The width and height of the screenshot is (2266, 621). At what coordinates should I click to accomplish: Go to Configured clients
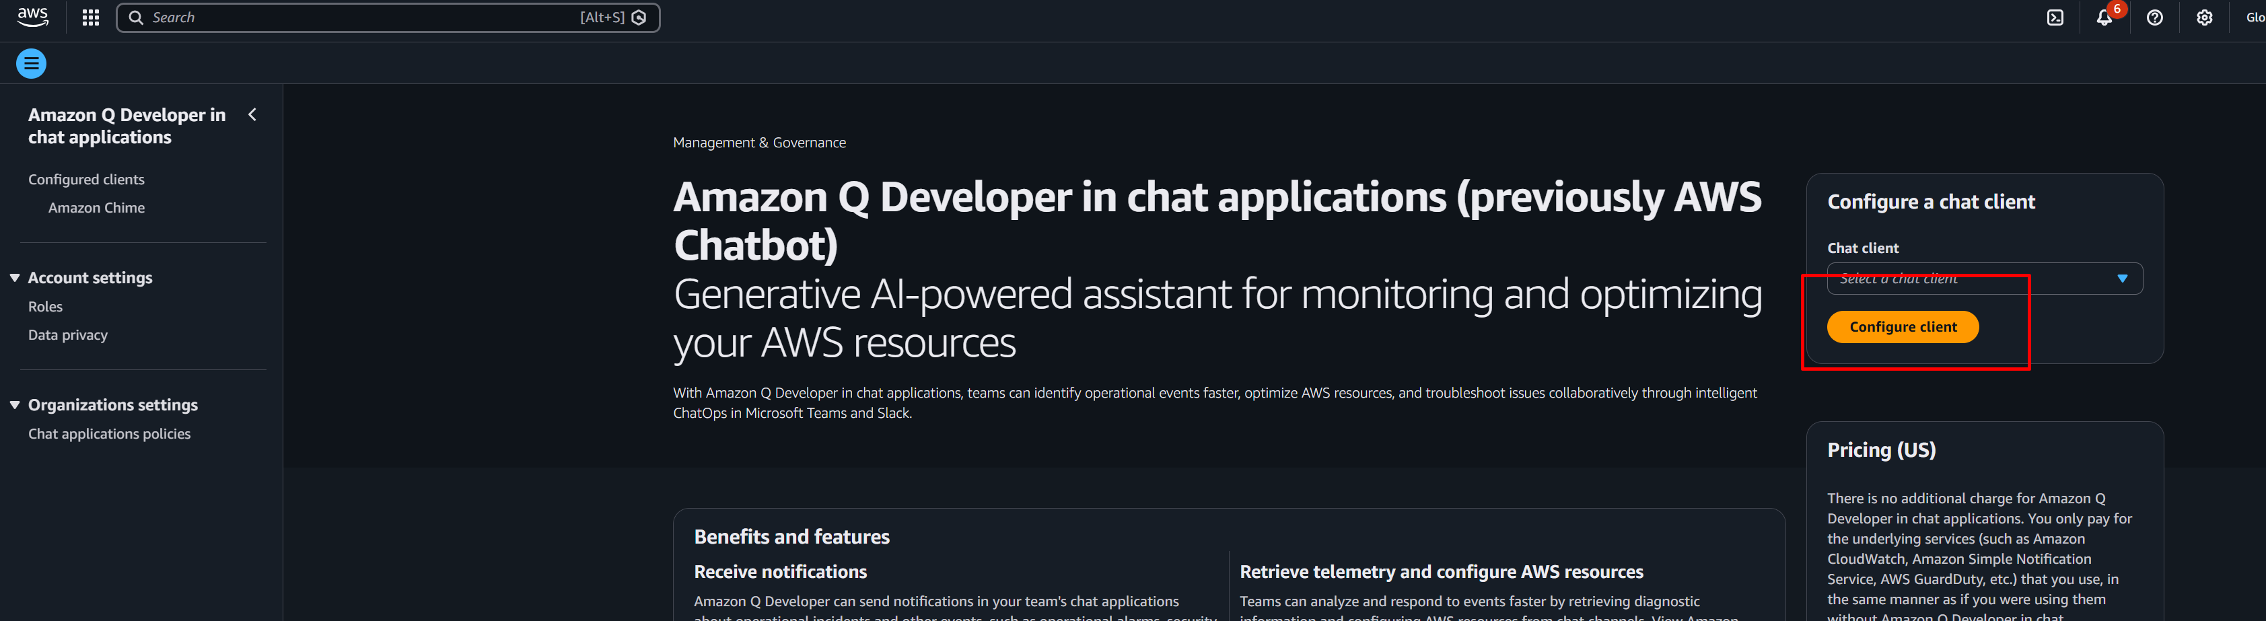point(86,180)
